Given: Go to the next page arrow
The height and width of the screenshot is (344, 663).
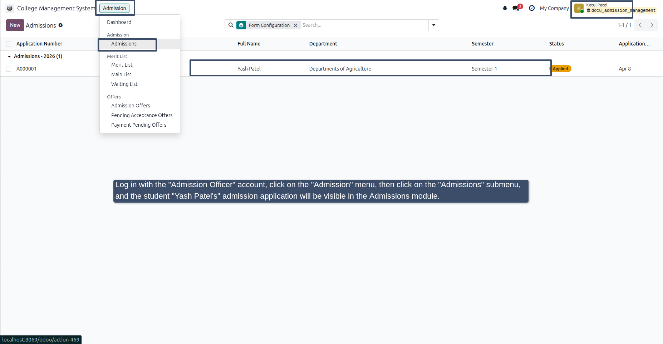Looking at the screenshot, I should click(x=652, y=25).
